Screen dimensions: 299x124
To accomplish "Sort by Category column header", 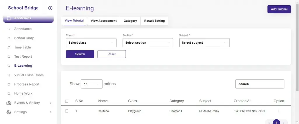I will click(177, 101).
